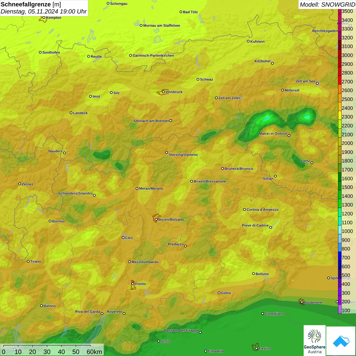Click the Predazzo label
This screenshot has height=356, width=356.
pyautogui.click(x=176, y=244)
